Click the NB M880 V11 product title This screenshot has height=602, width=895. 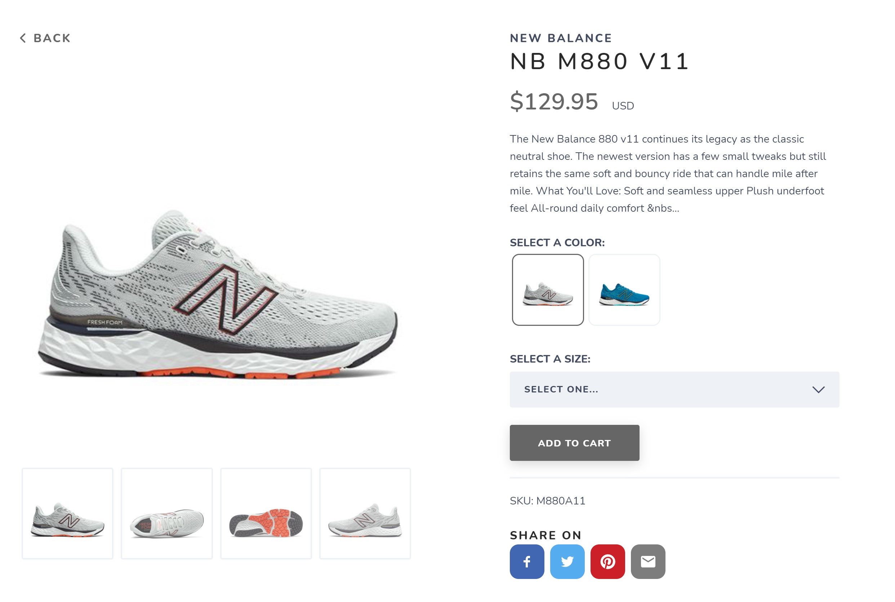599,62
